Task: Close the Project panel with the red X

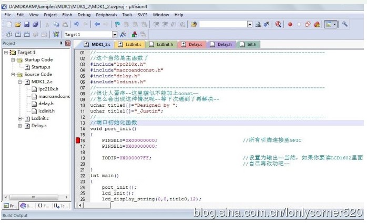Action: (x=68, y=43)
